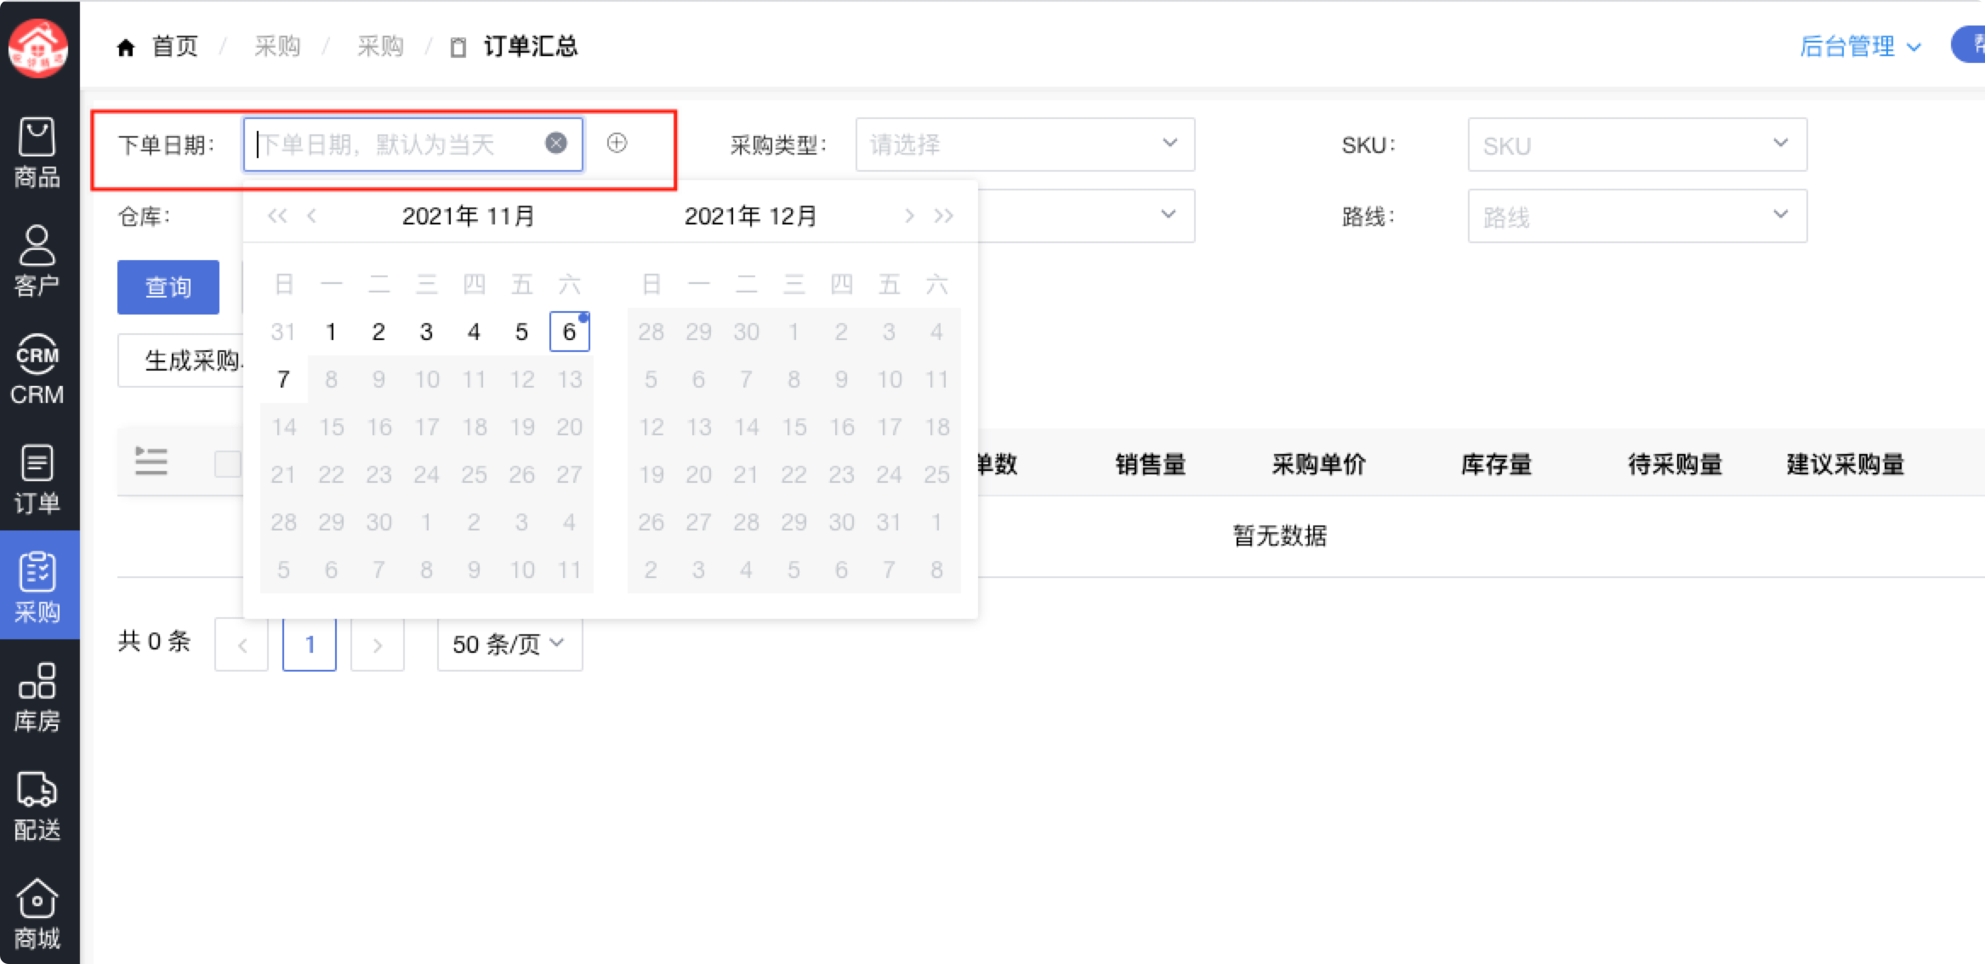Open the 商城 sidebar section
The image size is (1985, 964).
pos(37,914)
